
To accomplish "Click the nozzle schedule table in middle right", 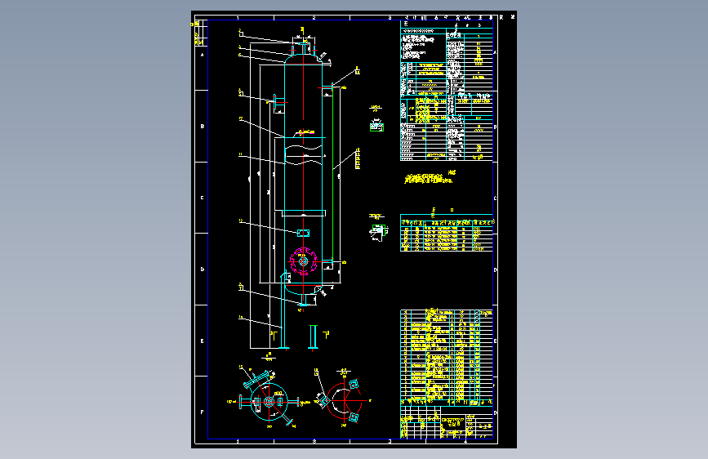I will [x=446, y=233].
